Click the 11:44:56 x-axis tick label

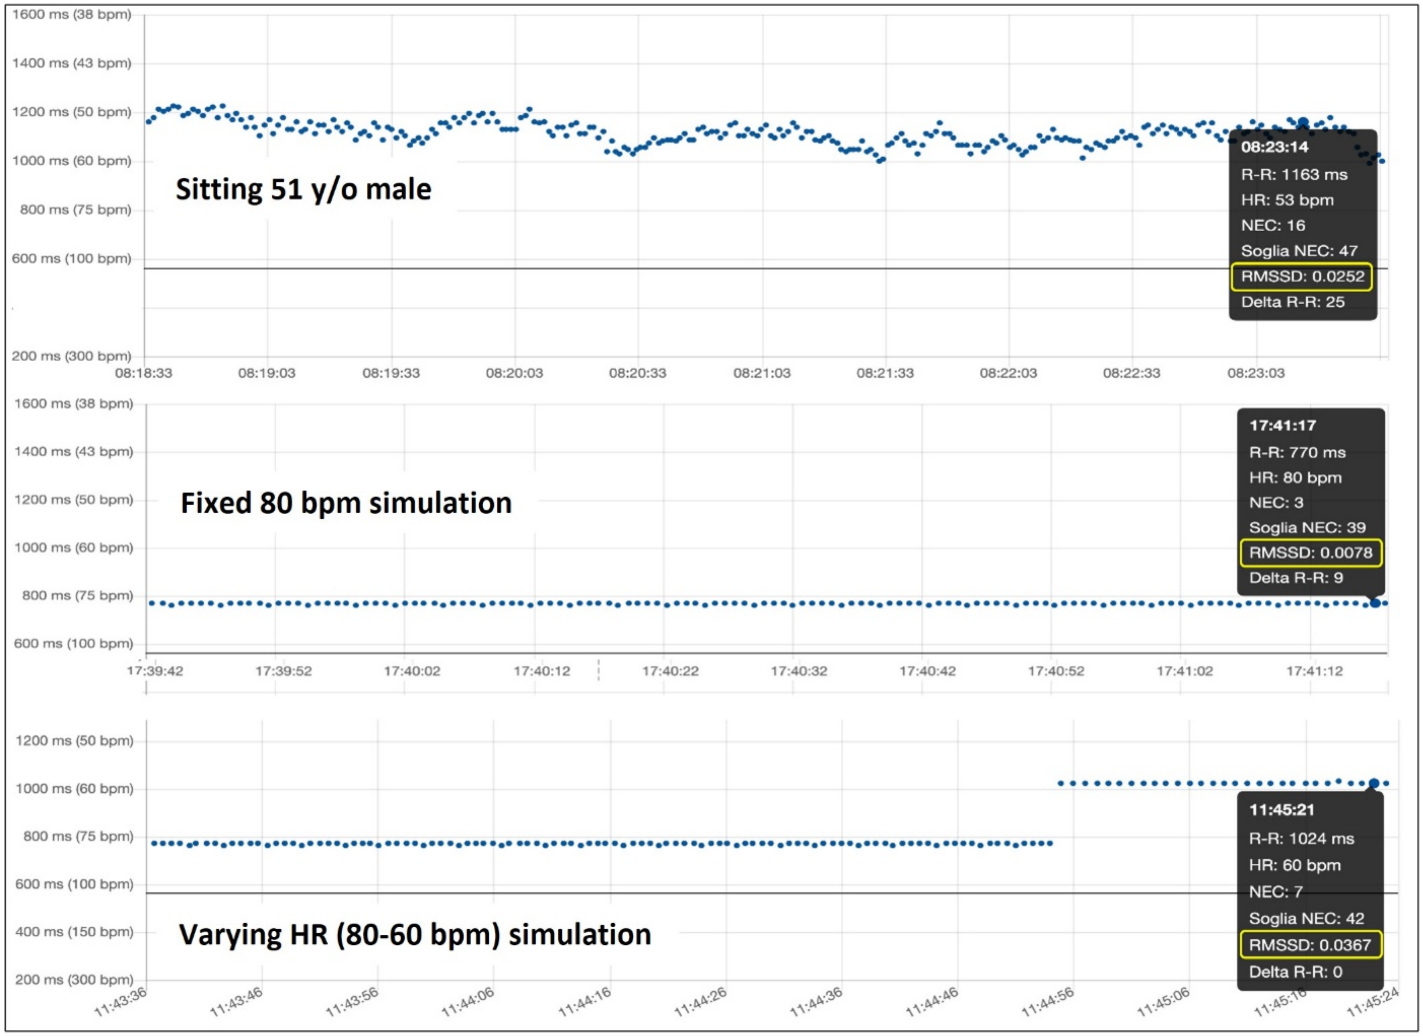click(x=1047, y=1002)
